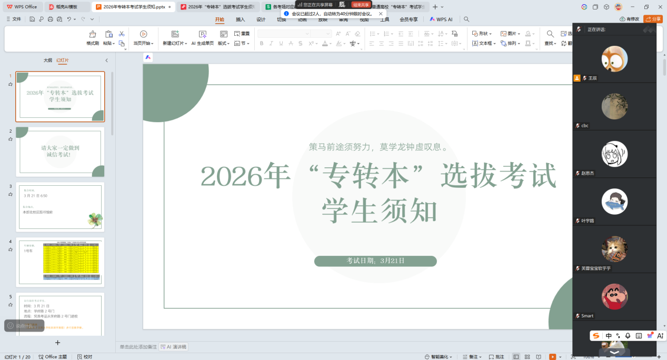The image size is (667, 360).
Task: Start slideshow from orange play button
Action: (x=552, y=356)
